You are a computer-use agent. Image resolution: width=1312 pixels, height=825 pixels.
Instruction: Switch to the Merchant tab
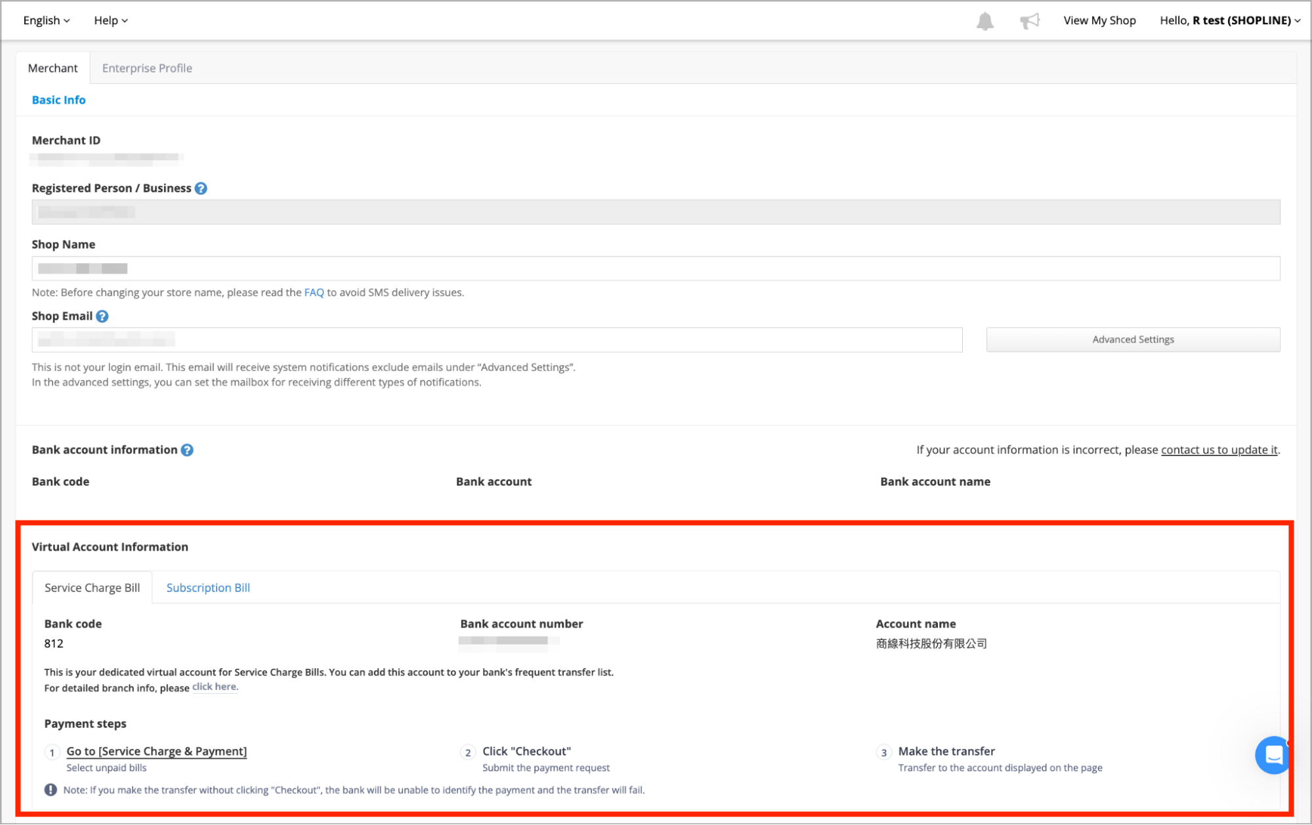53,68
